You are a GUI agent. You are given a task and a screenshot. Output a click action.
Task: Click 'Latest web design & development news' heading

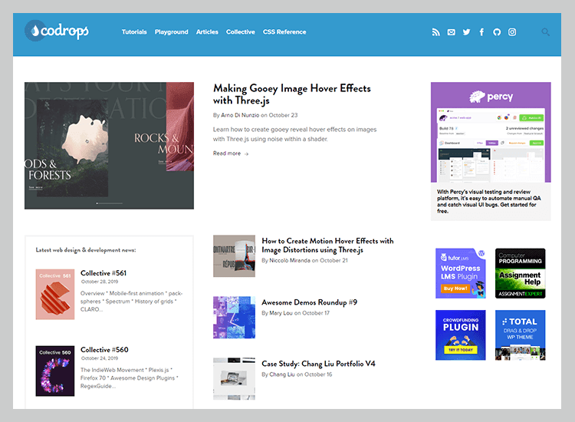[86, 250]
